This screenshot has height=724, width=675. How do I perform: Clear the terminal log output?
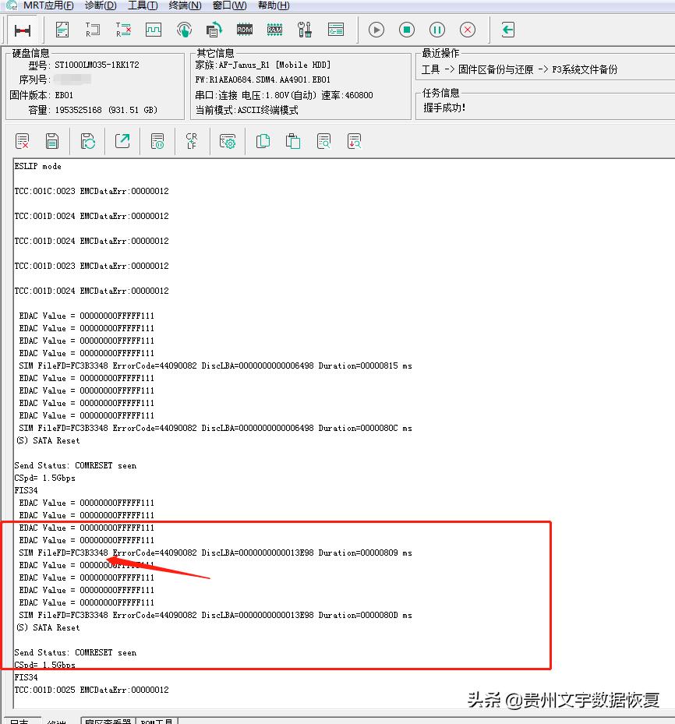21,141
